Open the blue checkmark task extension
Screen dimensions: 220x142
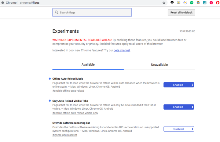tap(185, 3)
